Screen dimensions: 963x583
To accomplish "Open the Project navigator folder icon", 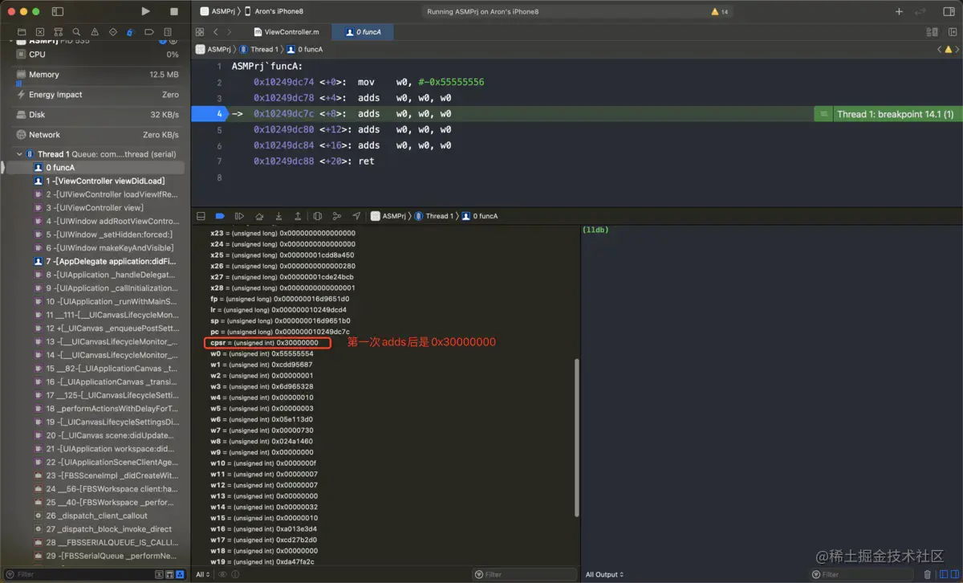I will [22, 31].
